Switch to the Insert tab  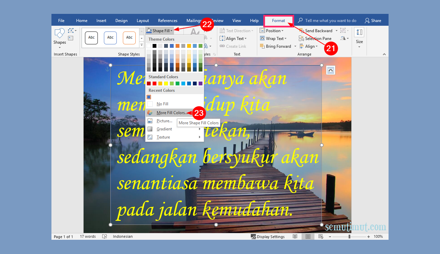tap(101, 21)
